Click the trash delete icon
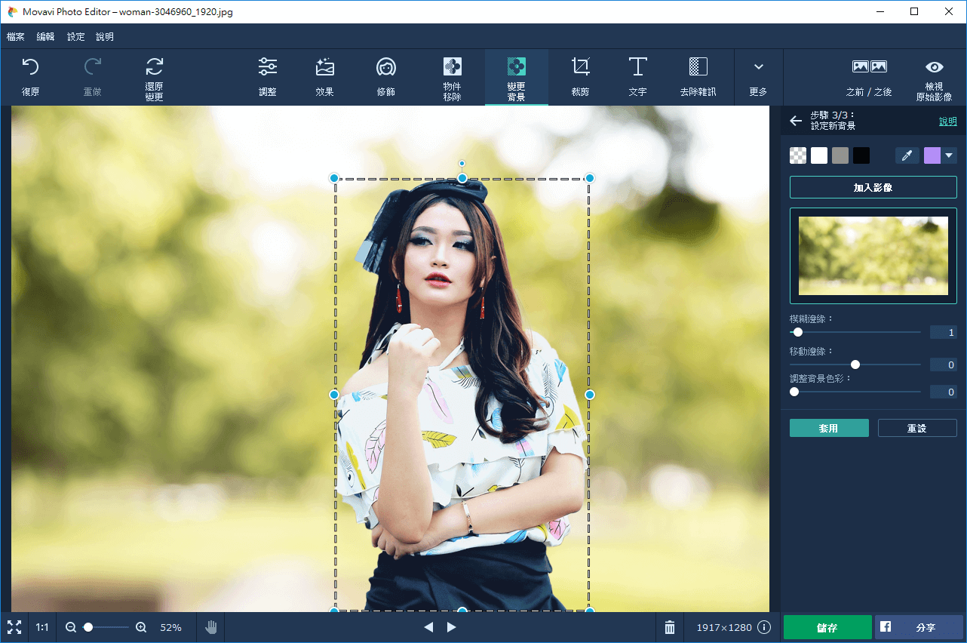 (x=670, y=627)
